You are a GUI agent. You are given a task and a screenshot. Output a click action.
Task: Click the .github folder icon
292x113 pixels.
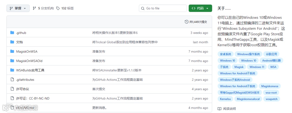(x=12, y=33)
